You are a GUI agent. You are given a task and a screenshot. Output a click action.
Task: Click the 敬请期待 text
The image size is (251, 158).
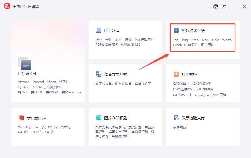pos(180,127)
